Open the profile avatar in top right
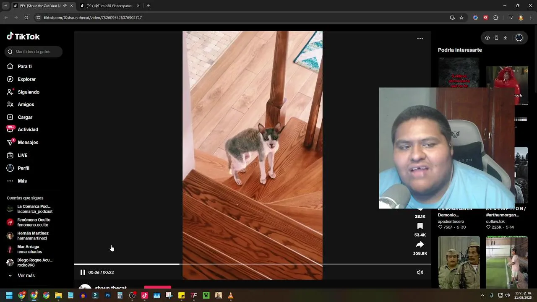The width and height of the screenshot is (537, 302). click(x=519, y=38)
